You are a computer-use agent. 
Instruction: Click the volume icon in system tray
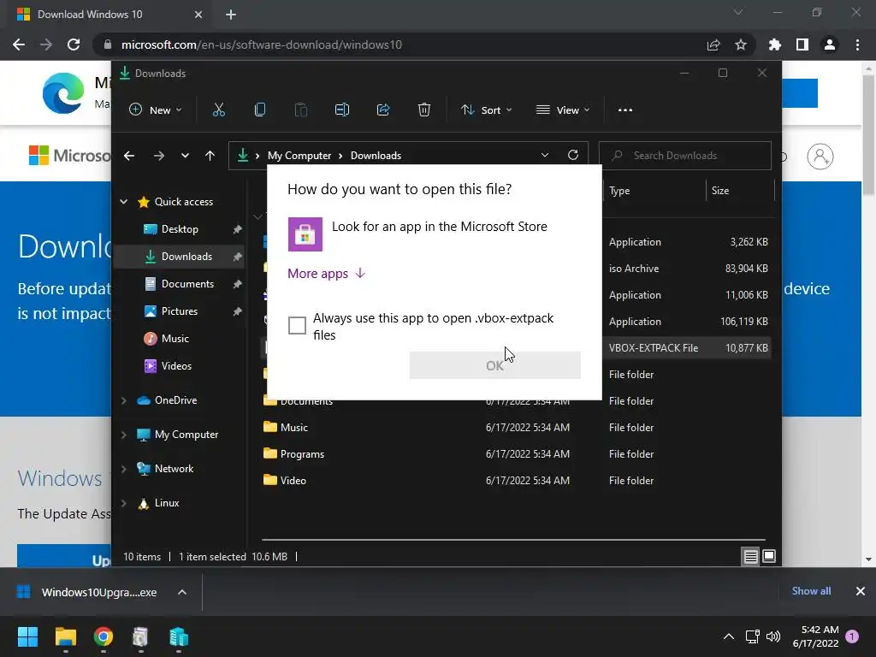[x=773, y=636]
